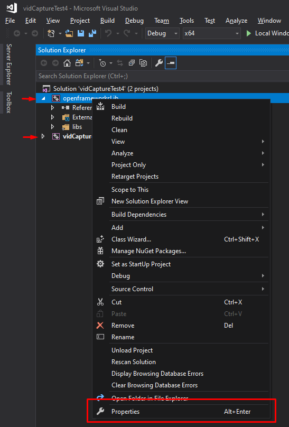289x427 pixels.
Task: Choose Class Wizard... in context menu
Action: tap(181, 239)
